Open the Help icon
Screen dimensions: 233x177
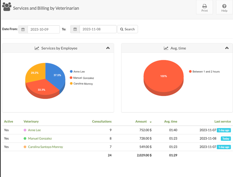[x=224, y=7]
